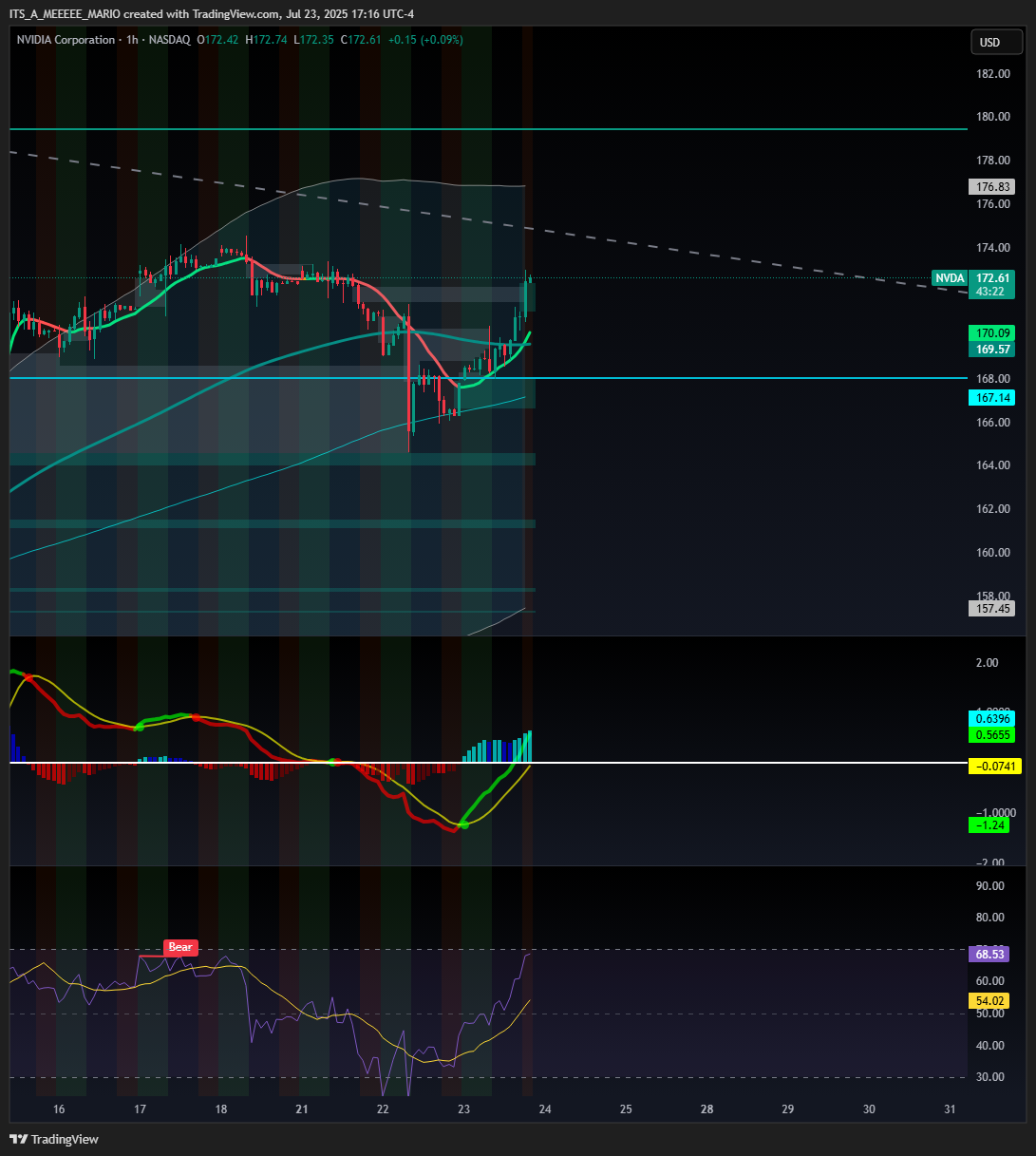Click the 182.00 price axis label
The width and height of the screenshot is (1036, 1156).
993,74
